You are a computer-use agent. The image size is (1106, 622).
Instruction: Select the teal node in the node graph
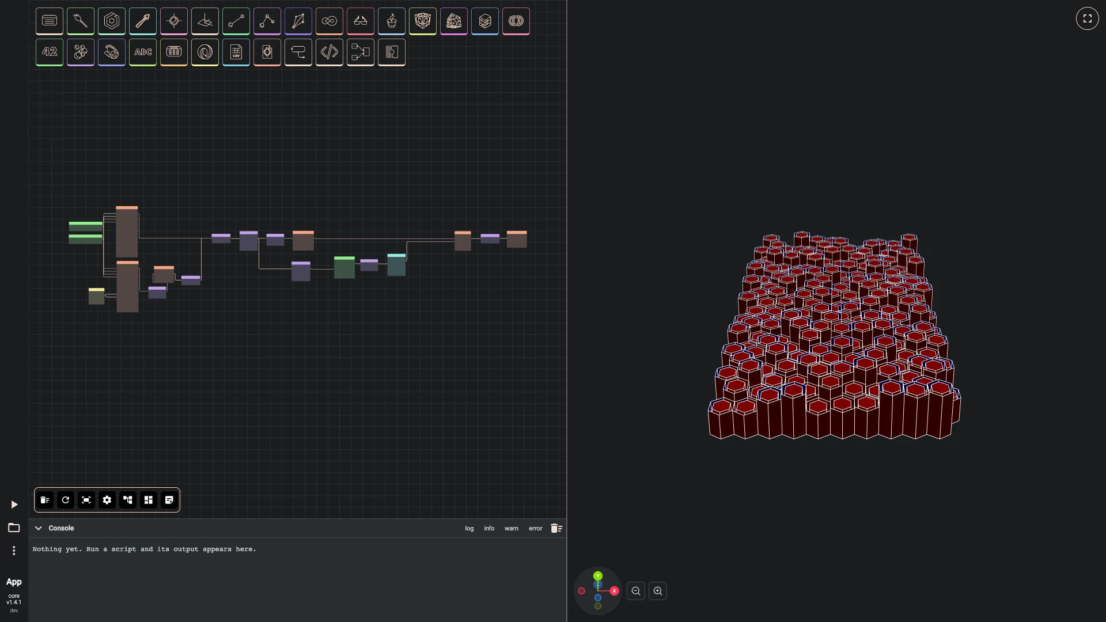point(396,265)
